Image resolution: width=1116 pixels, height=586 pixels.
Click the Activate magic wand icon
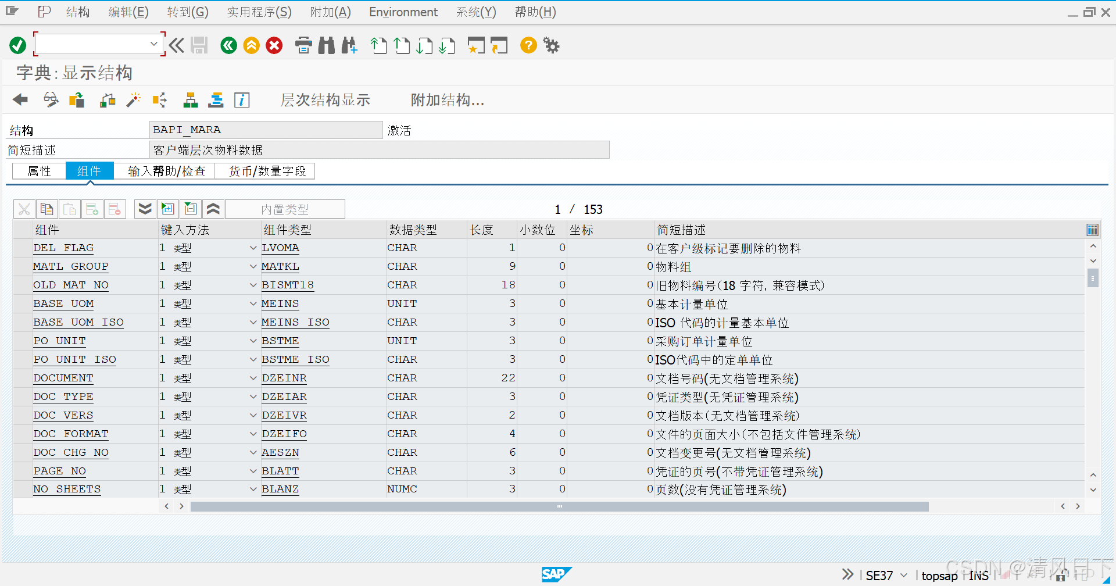click(134, 100)
